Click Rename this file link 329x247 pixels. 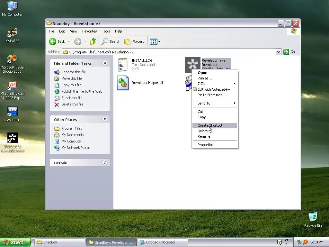tap(74, 72)
